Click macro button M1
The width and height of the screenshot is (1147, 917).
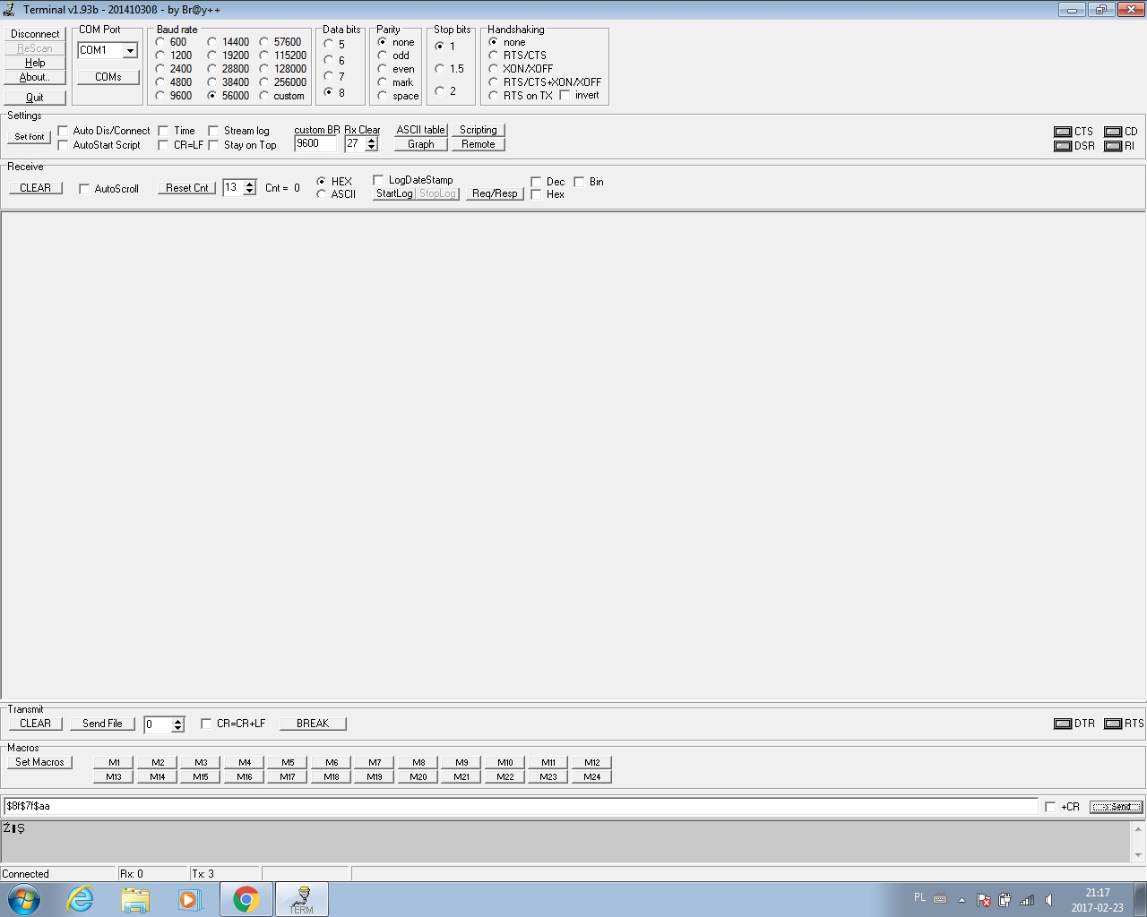pos(114,762)
